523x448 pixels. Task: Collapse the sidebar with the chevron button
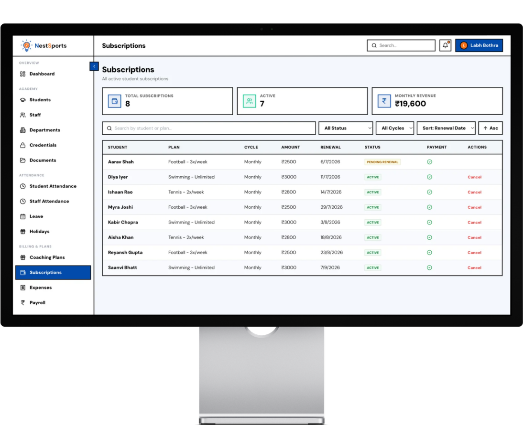pos(94,66)
